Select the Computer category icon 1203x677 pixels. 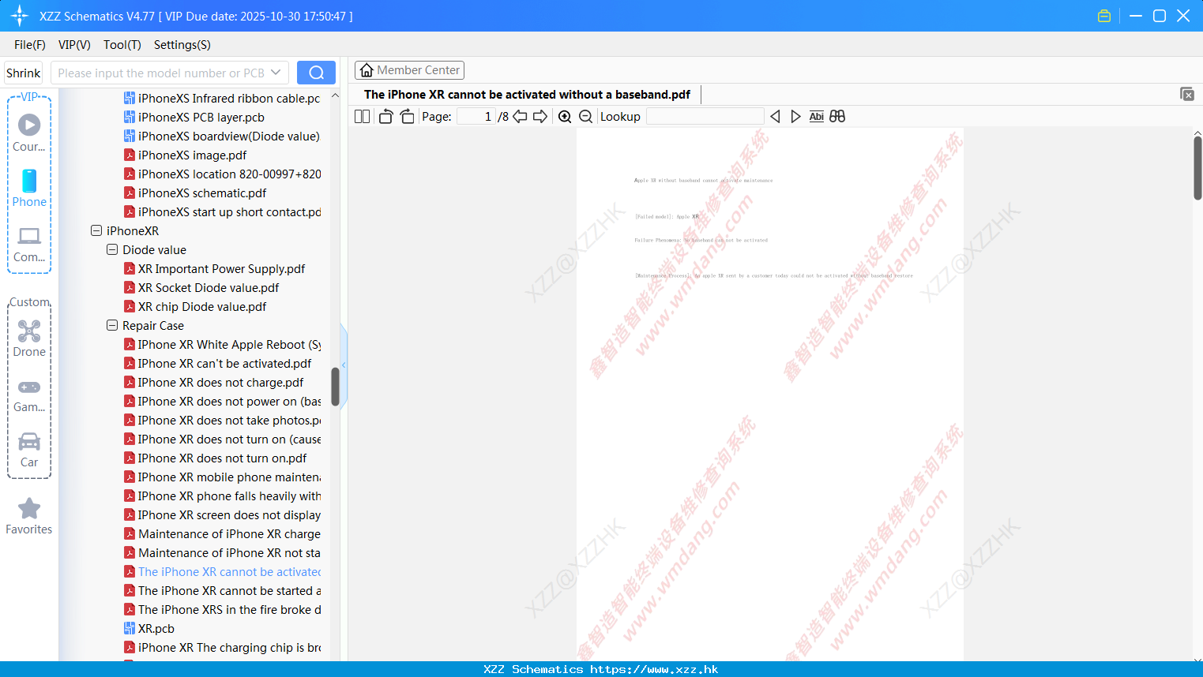pyautogui.click(x=29, y=236)
